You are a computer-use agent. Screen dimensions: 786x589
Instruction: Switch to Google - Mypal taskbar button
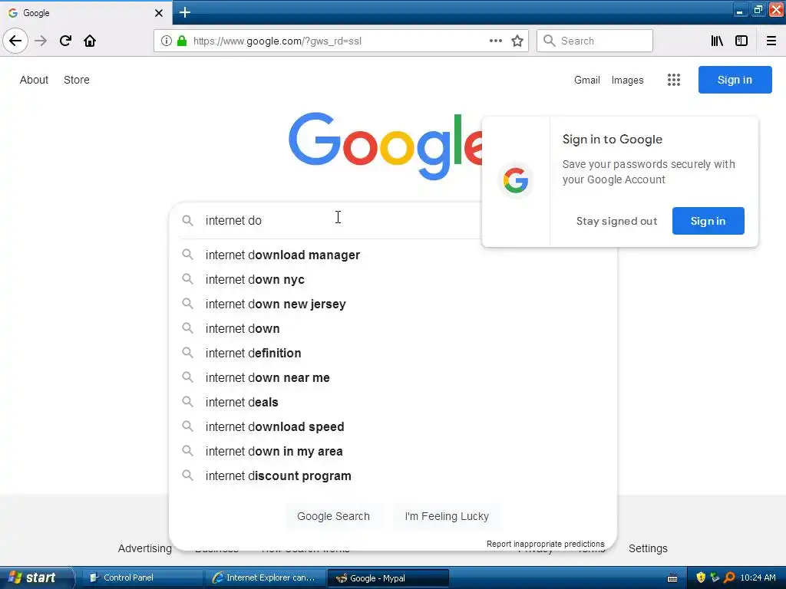388,577
